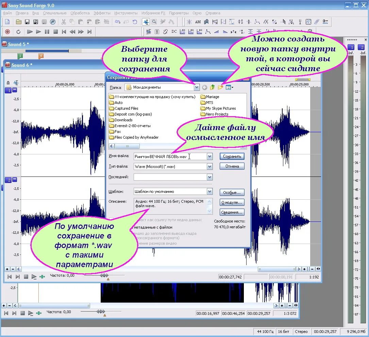Click the Undo arrow icon
The height and width of the screenshot is (337, 369).
pos(117,22)
